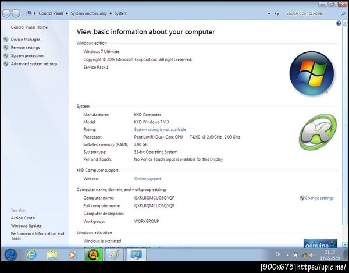Open Help with the blue question mark

point(339,23)
